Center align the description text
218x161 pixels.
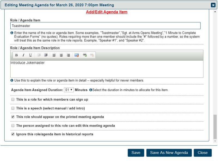click(x=61, y=55)
